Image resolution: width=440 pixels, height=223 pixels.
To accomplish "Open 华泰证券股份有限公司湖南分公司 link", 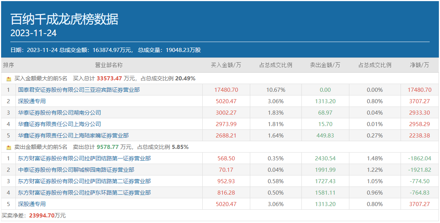I will (x=59, y=112).
